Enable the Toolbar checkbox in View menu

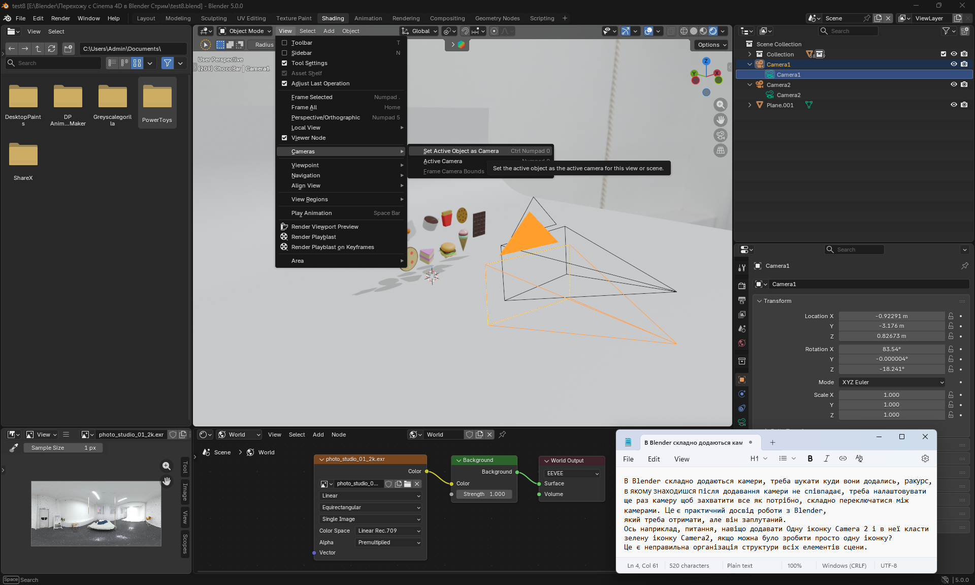tap(284, 43)
